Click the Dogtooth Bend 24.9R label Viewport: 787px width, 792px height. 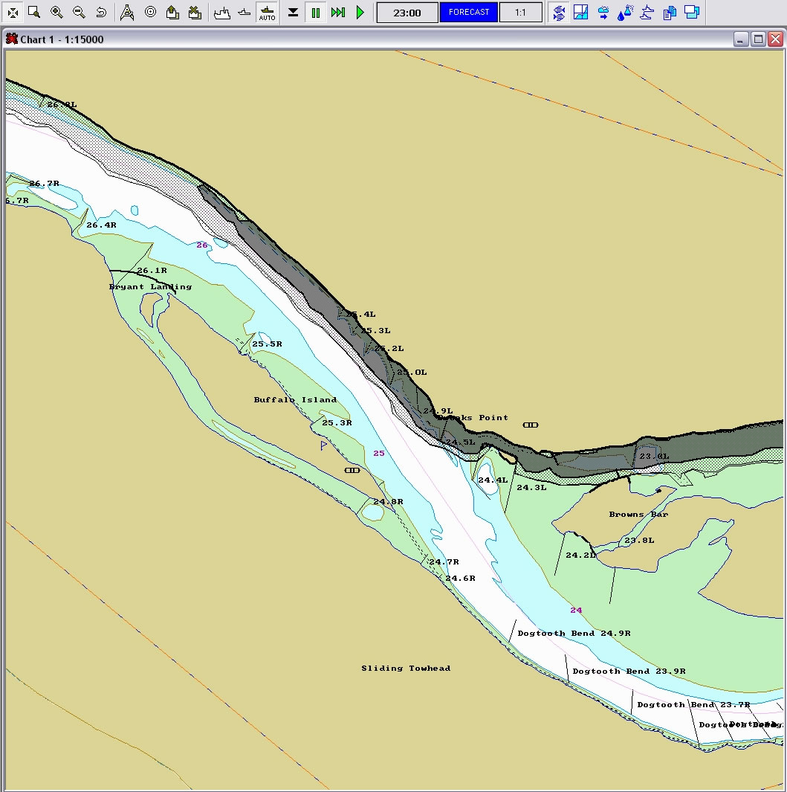574,634
